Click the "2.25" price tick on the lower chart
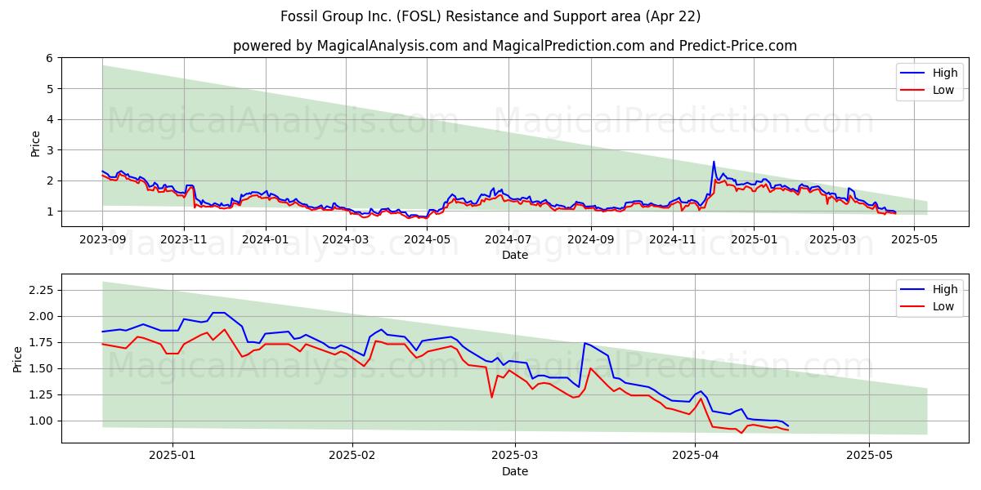This screenshot has width=981, height=490. pos(41,290)
